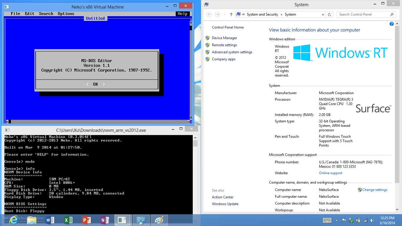
Task: Select the '2.00 GB' installed memory value
Action: click(x=325, y=115)
